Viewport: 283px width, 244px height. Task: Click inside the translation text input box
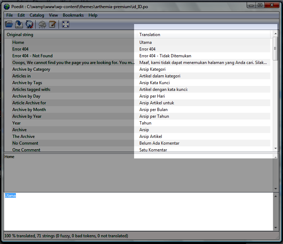pos(138,212)
